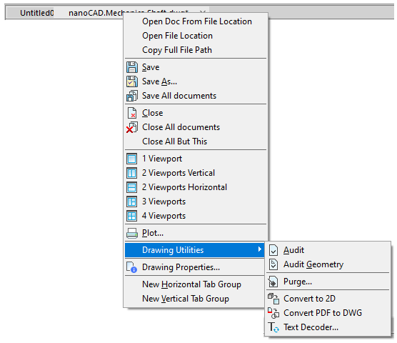Select Save All documents
The height and width of the screenshot is (343, 397).
click(196, 96)
